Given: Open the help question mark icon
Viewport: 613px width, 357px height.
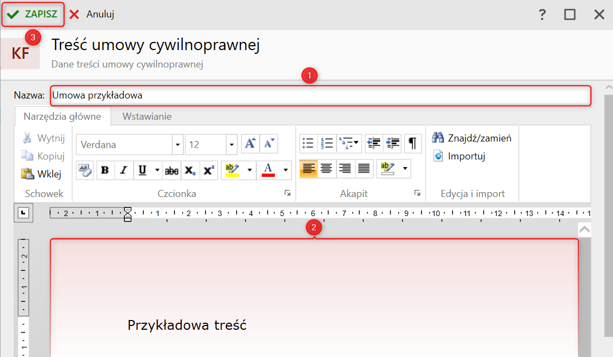Looking at the screenshot, I should click(542, 15).
